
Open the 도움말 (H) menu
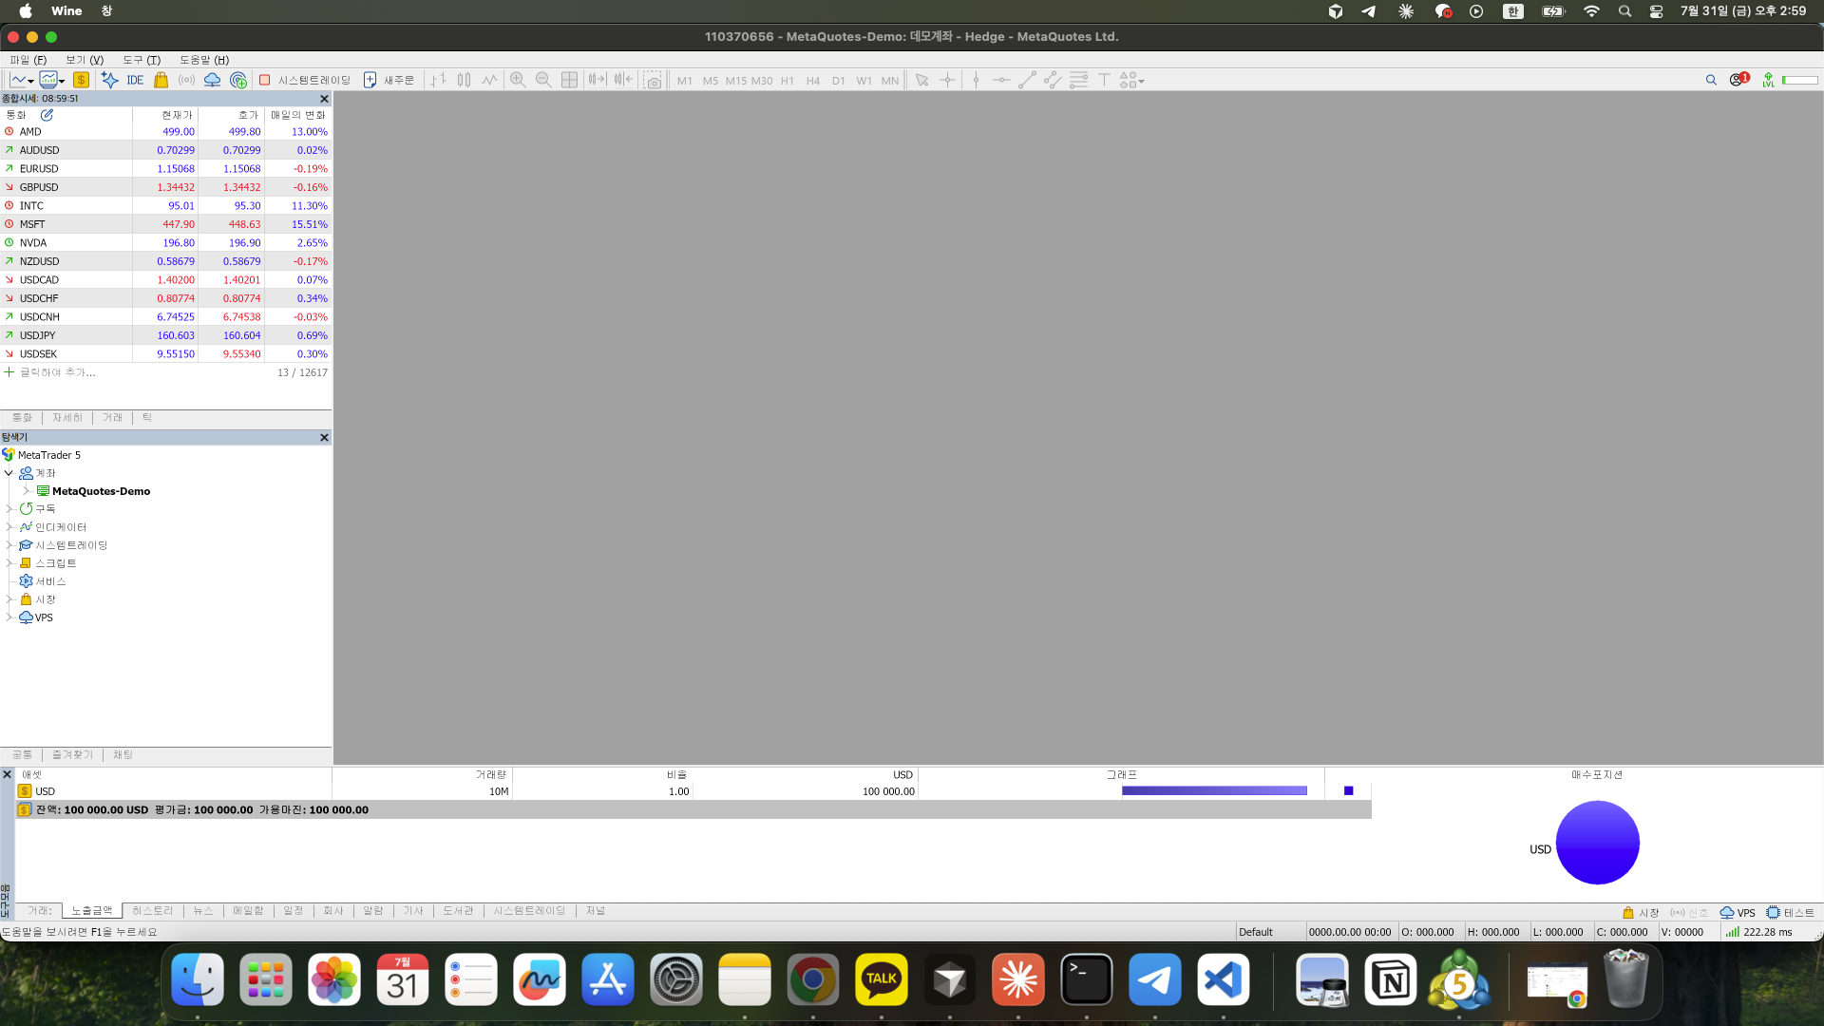(204, 60)
